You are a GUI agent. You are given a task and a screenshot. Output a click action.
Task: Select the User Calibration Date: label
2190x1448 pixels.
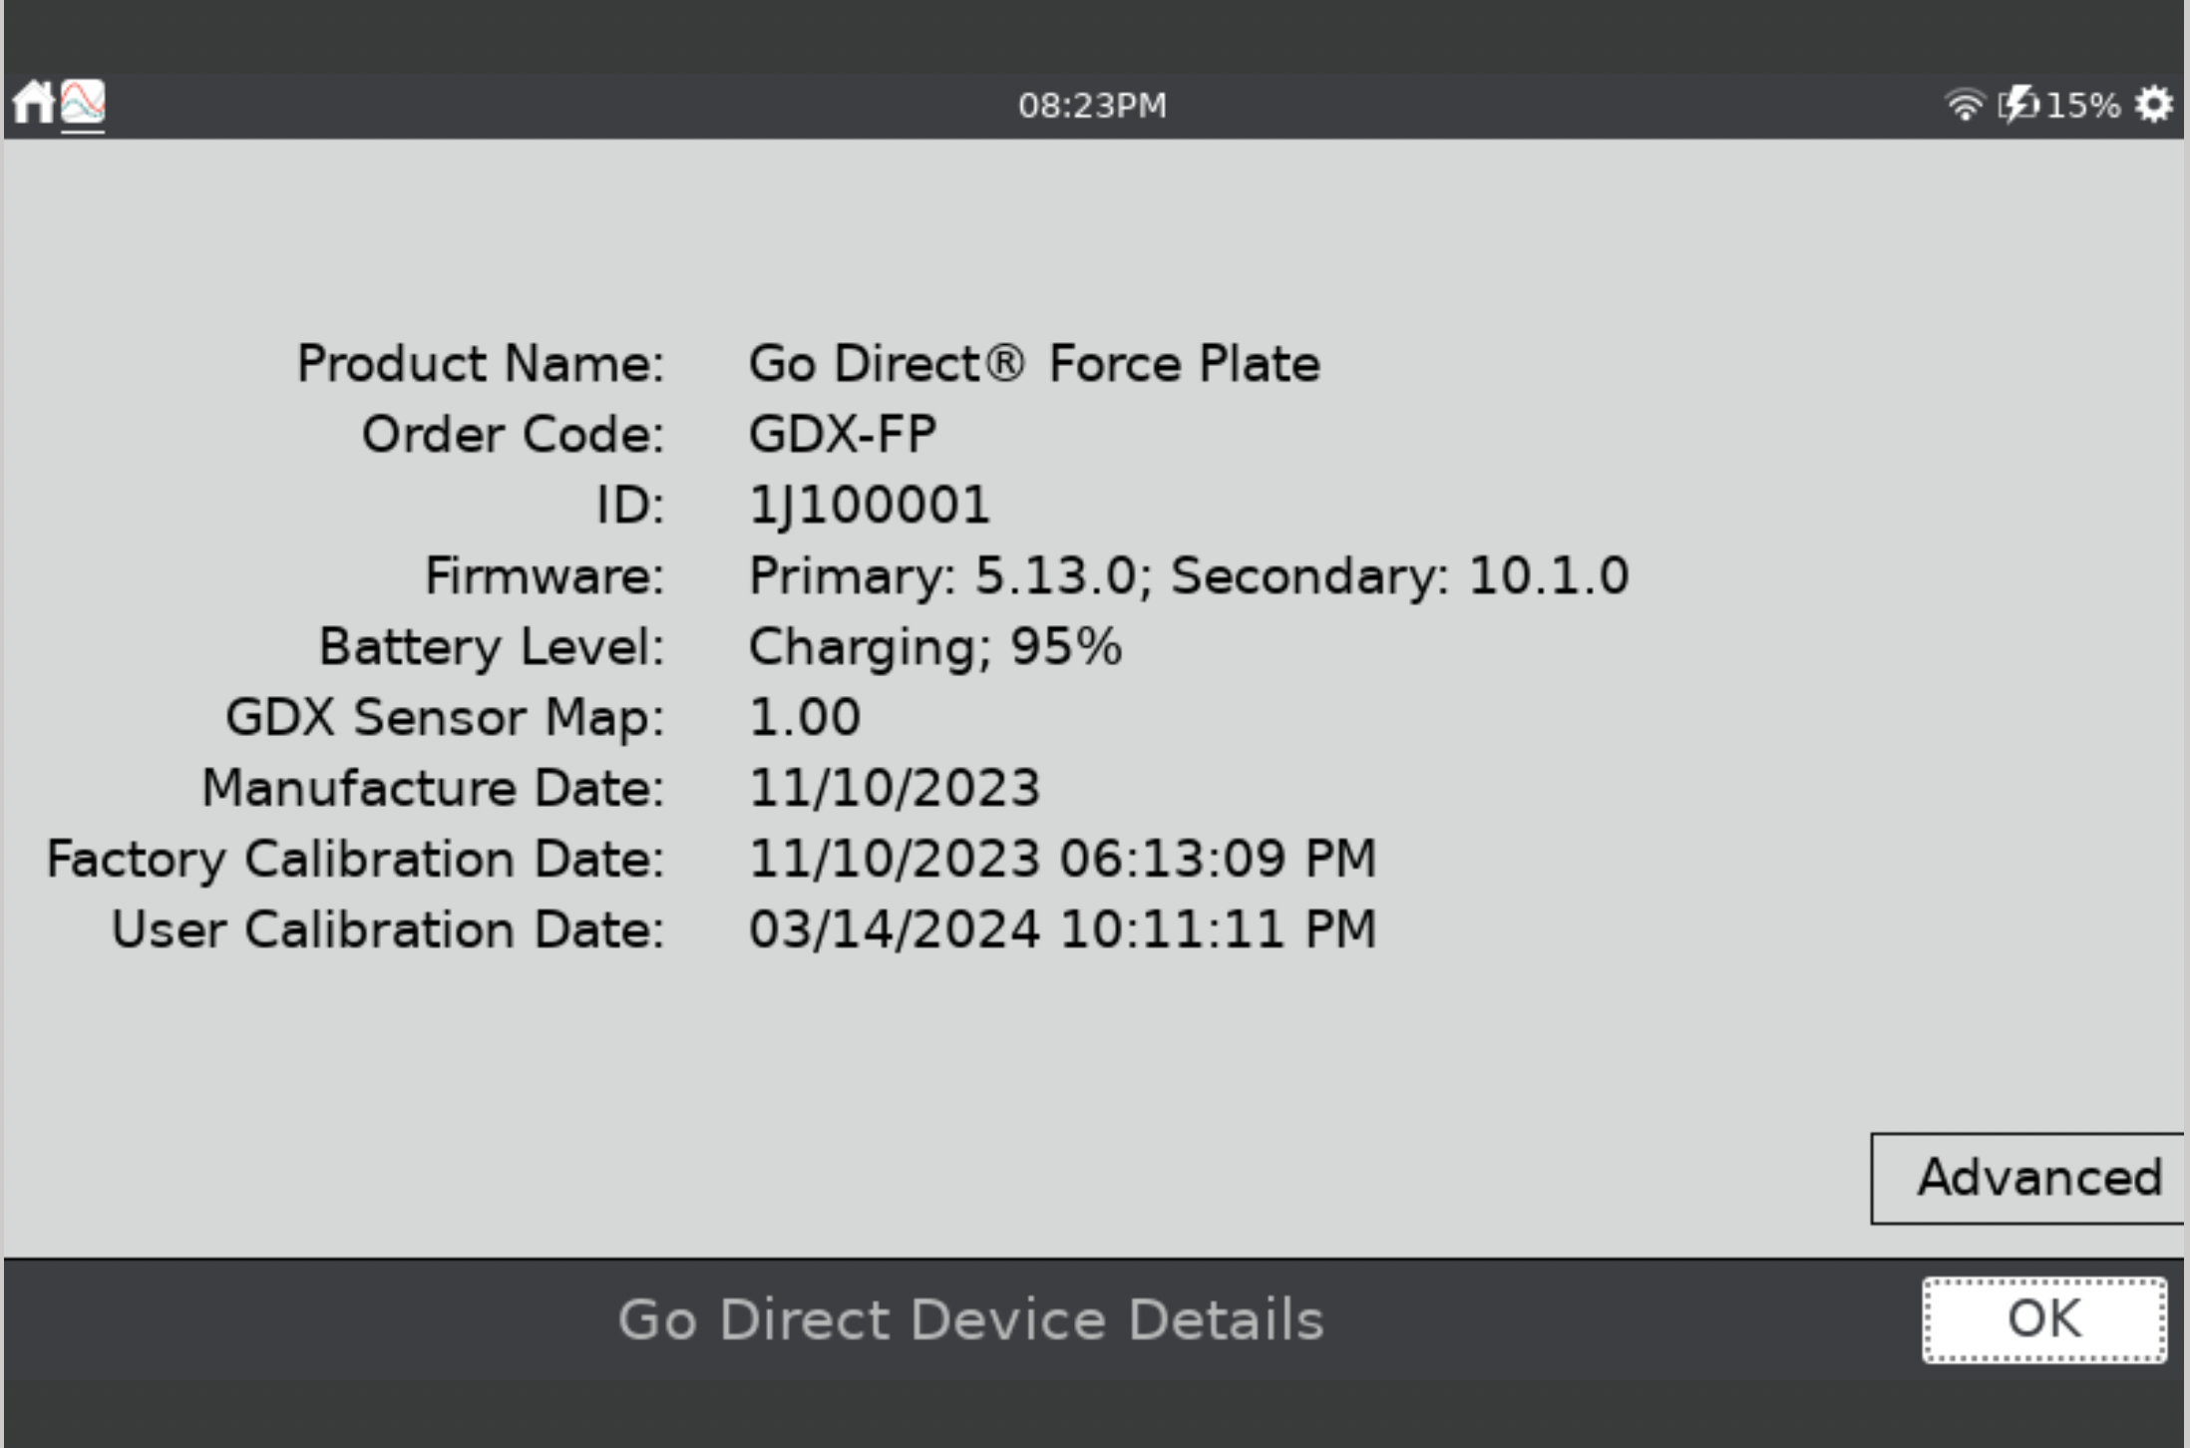388,929
